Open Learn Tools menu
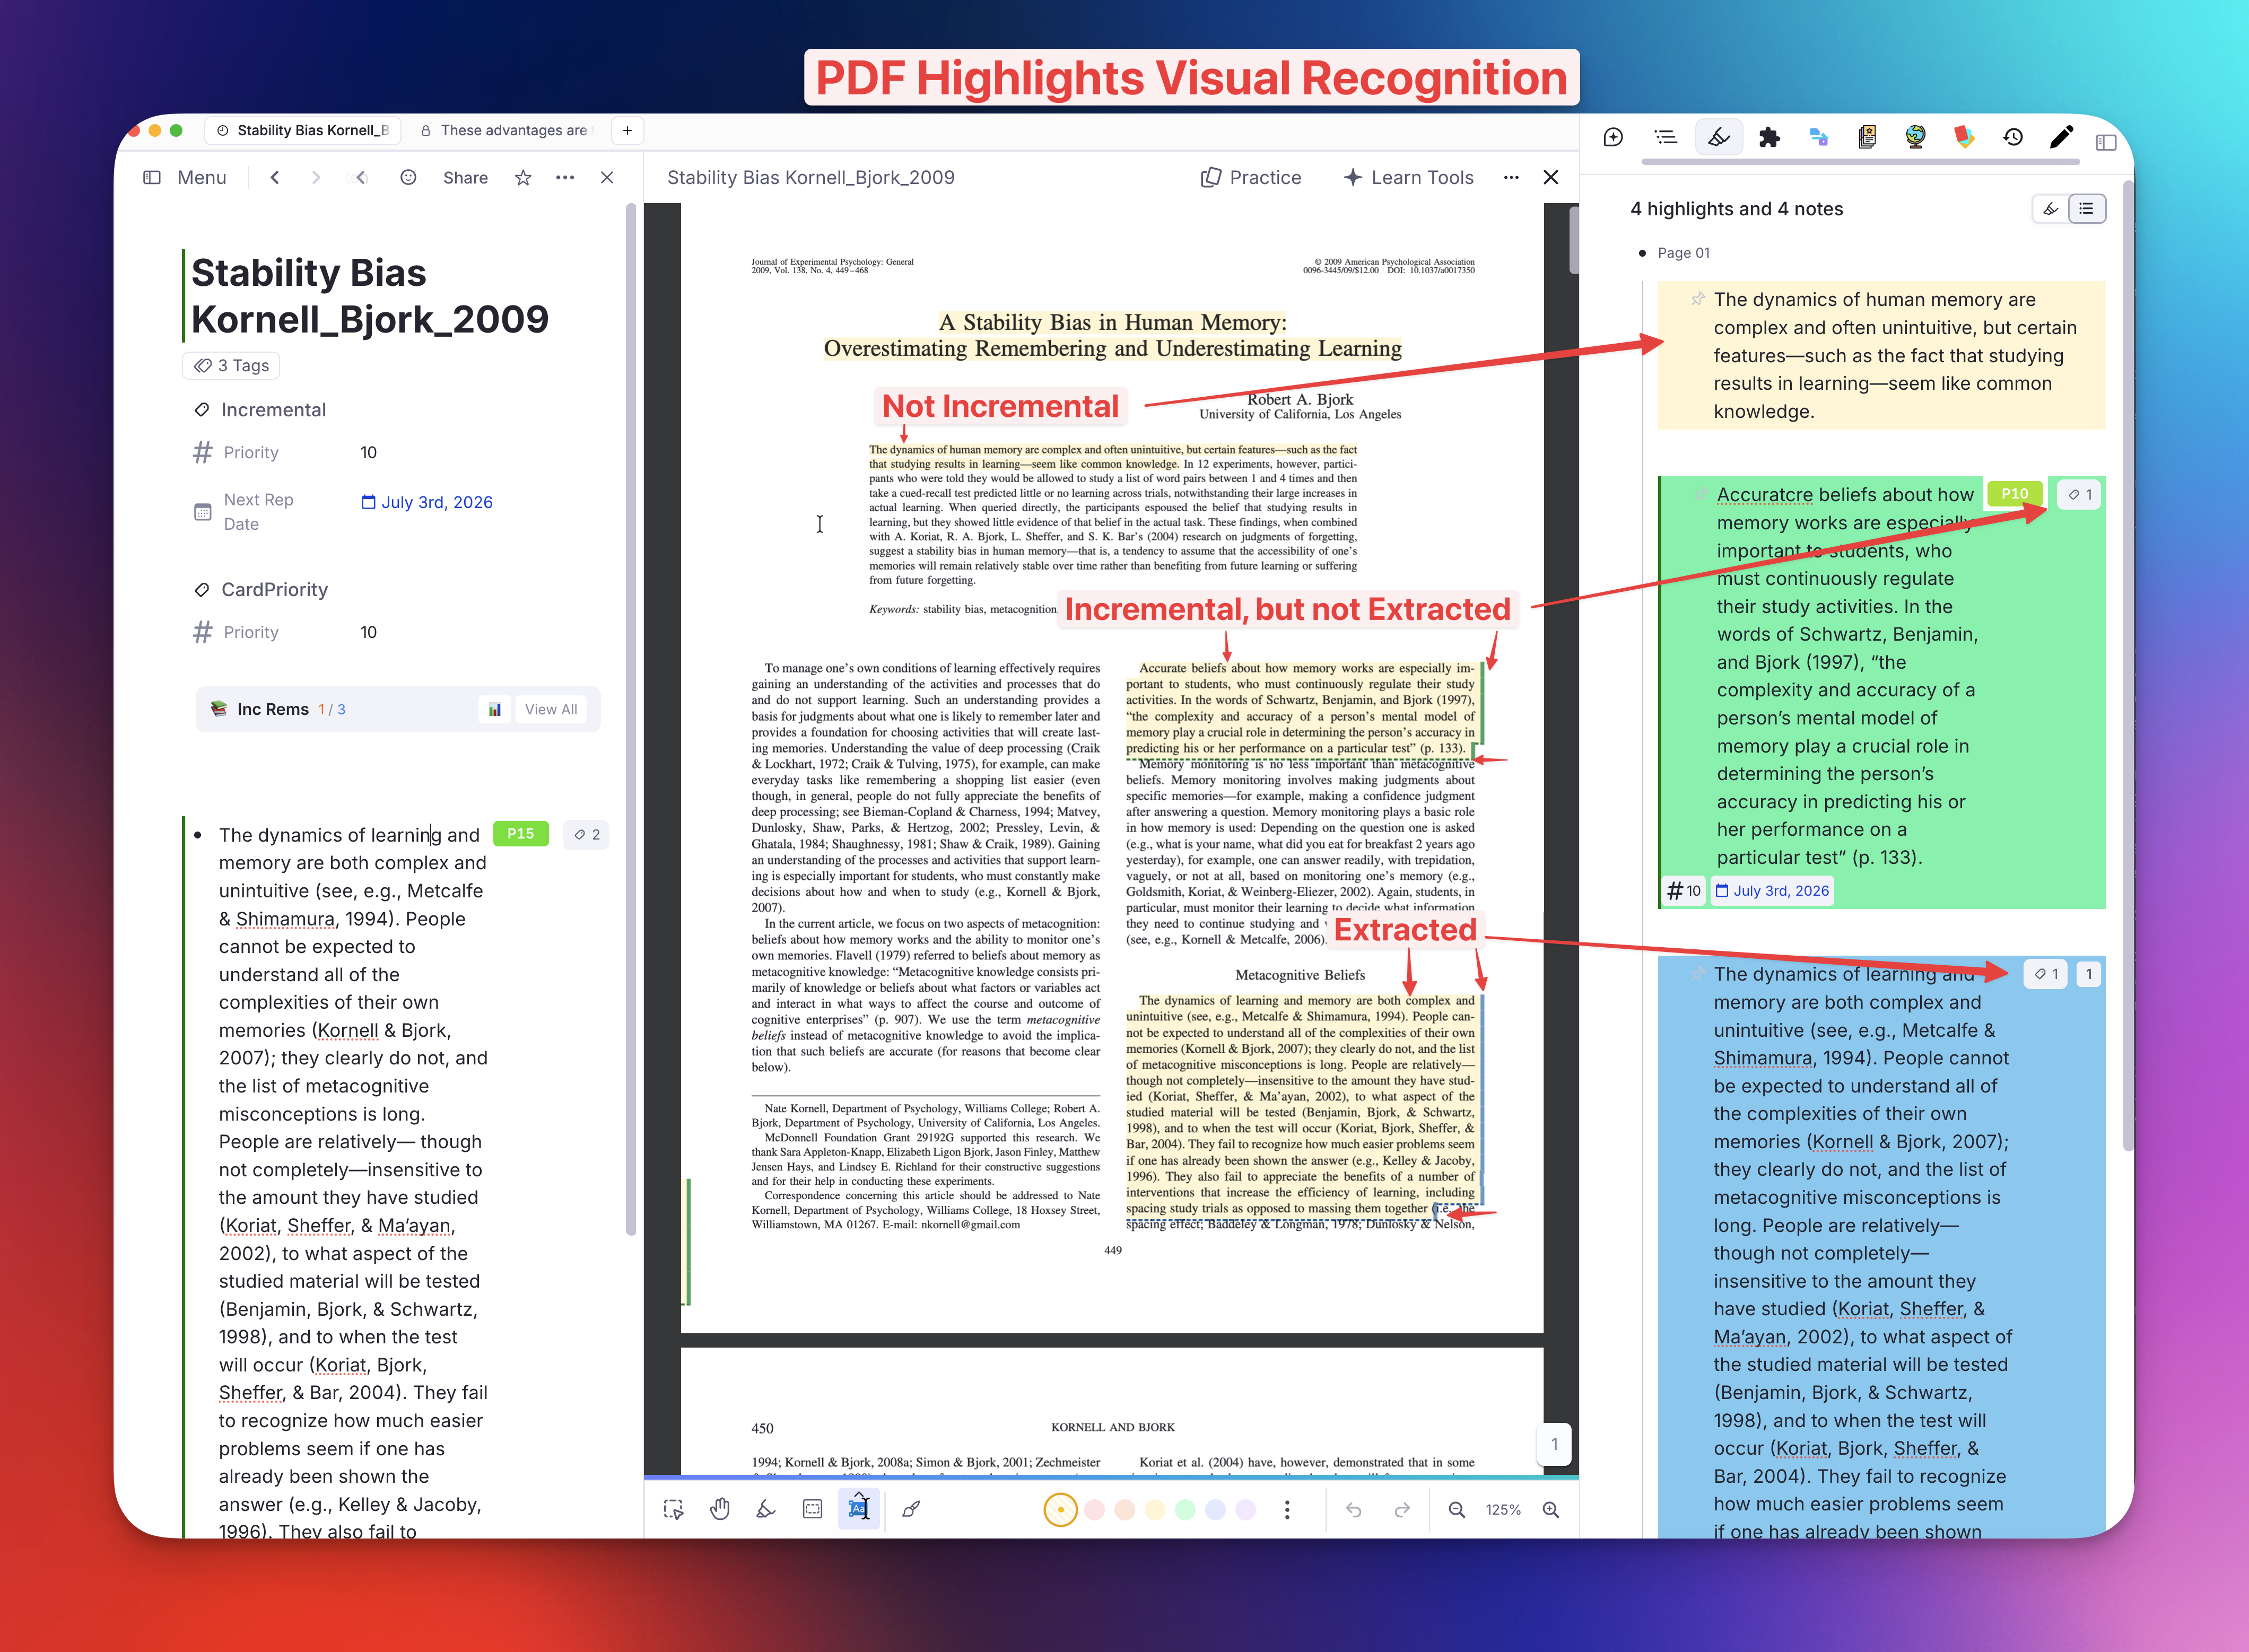2249x1652 pixels. click(1408, 177)
